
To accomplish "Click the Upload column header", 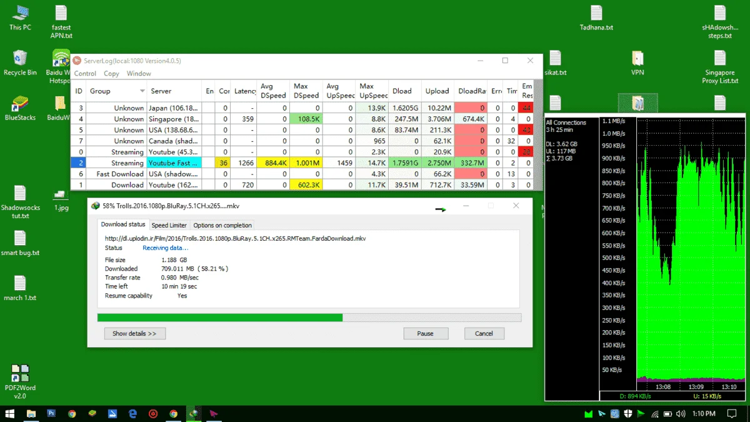I will click(x=437, y=91).
